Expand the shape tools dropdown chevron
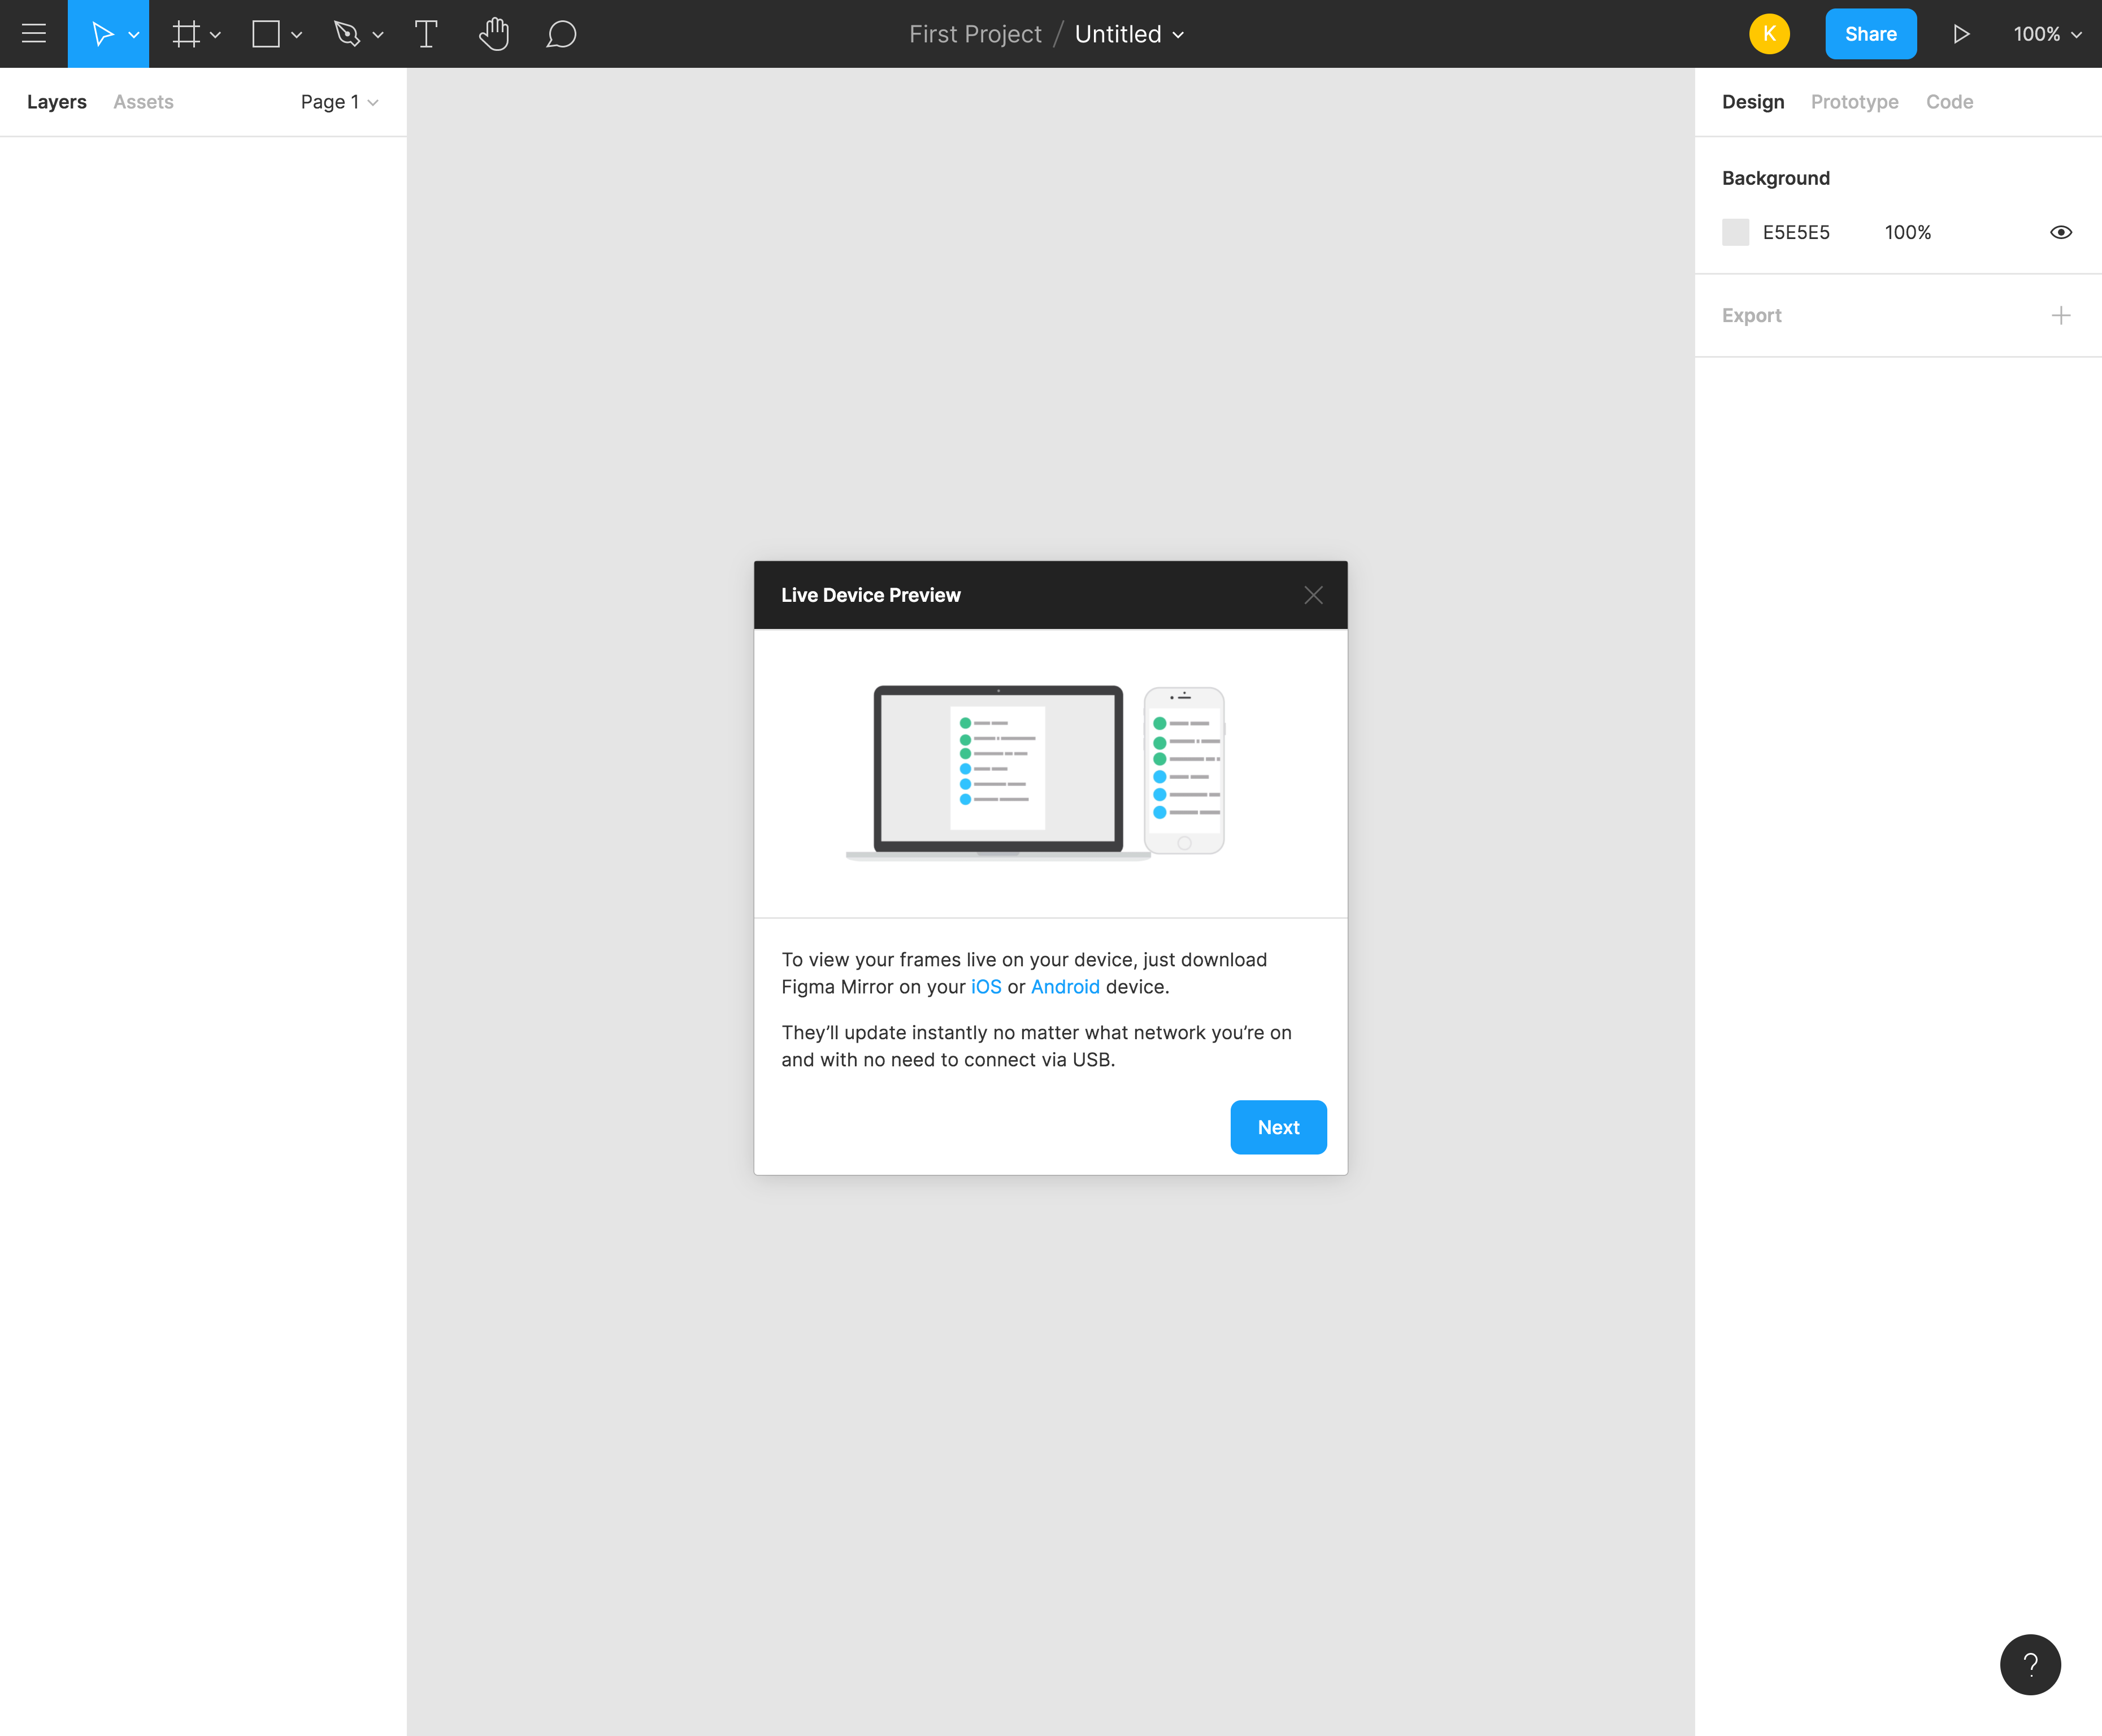Viewport: 2102px width, 1736px height. tap(296, 35)
